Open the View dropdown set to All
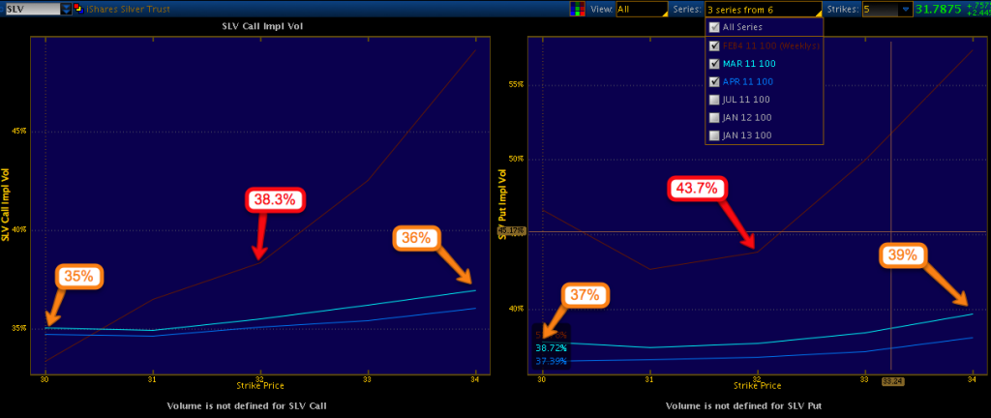This screenshot has height=418, width=991. pyautogui.click(x=639, y=9)
